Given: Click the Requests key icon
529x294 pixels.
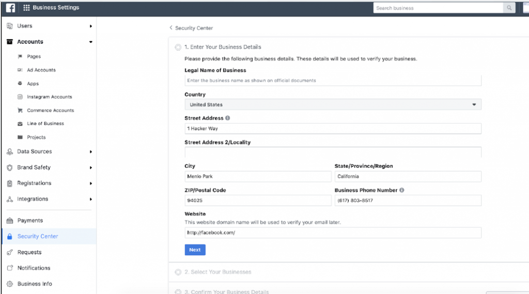Looking at the screenshot, I should pyautogui.click(x=10, y=252).
